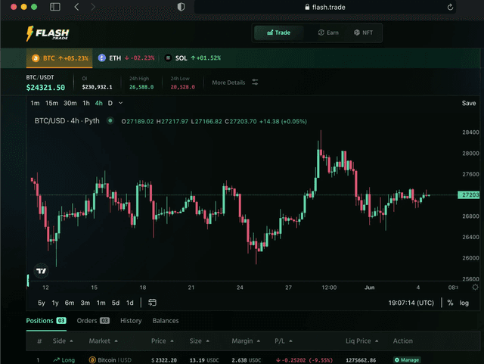The width and height of the screenshot is (484, 364).
Task: Click the Ethereum coin icon
Action: [102, 58]
